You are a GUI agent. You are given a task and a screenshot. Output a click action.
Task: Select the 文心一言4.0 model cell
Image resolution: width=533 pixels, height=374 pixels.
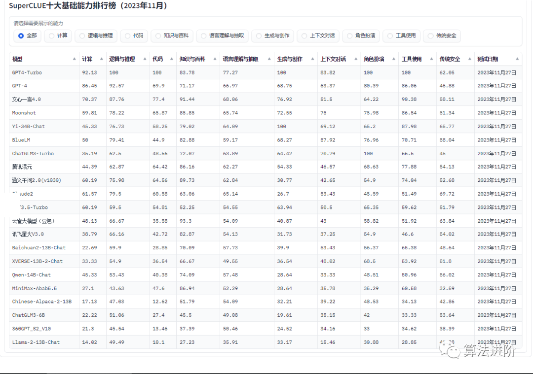(x=44, y=100)
